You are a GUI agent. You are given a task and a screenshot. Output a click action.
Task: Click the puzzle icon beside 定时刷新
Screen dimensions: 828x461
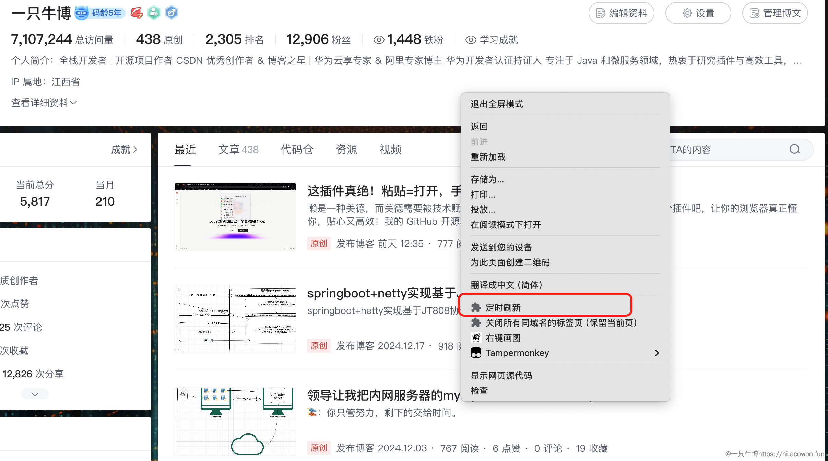coord(476,307)
